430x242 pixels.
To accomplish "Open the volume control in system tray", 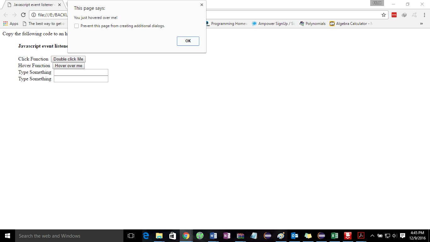I will pyautogui.click(x=395, y=236).
